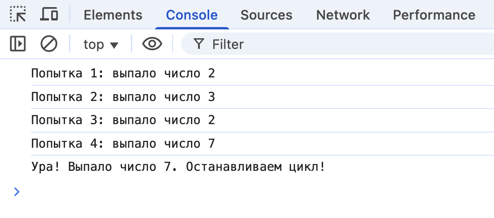The image size is (494, 218).
Task: Open the Performance tab
Action: (434, 15)
